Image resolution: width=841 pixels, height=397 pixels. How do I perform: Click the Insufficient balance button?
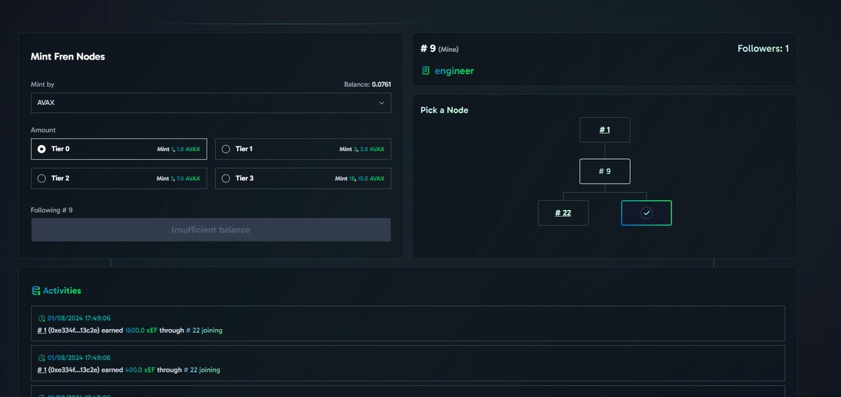coord(211,230)
